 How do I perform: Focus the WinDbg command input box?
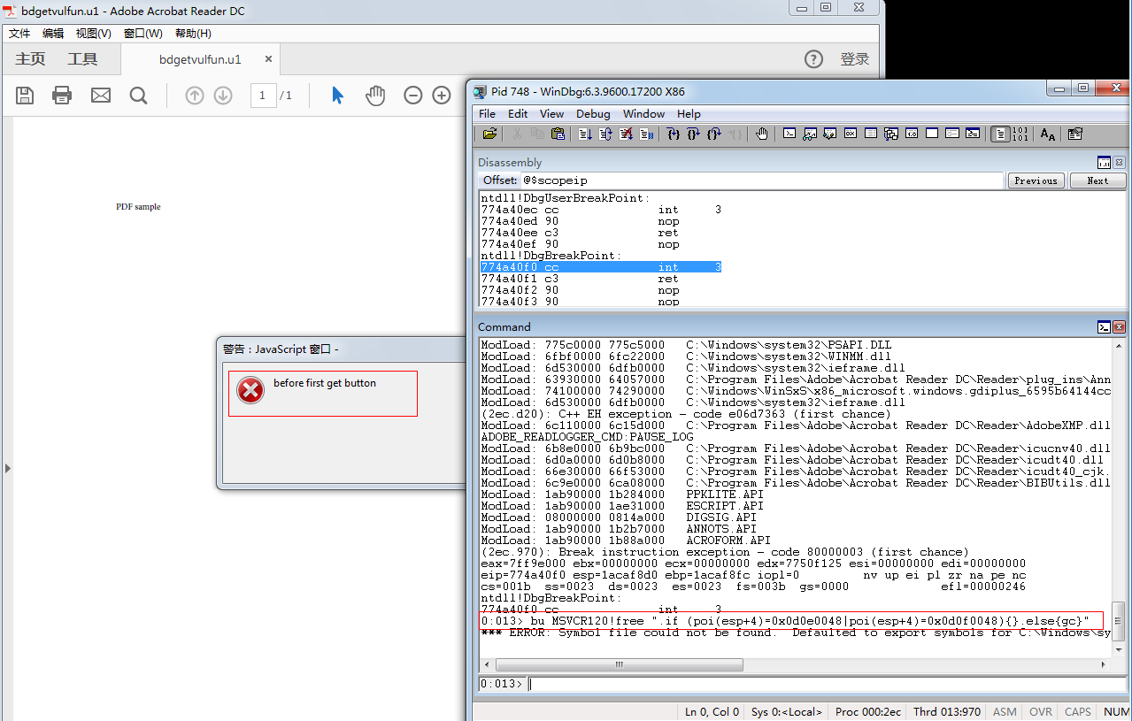[827, 684]
